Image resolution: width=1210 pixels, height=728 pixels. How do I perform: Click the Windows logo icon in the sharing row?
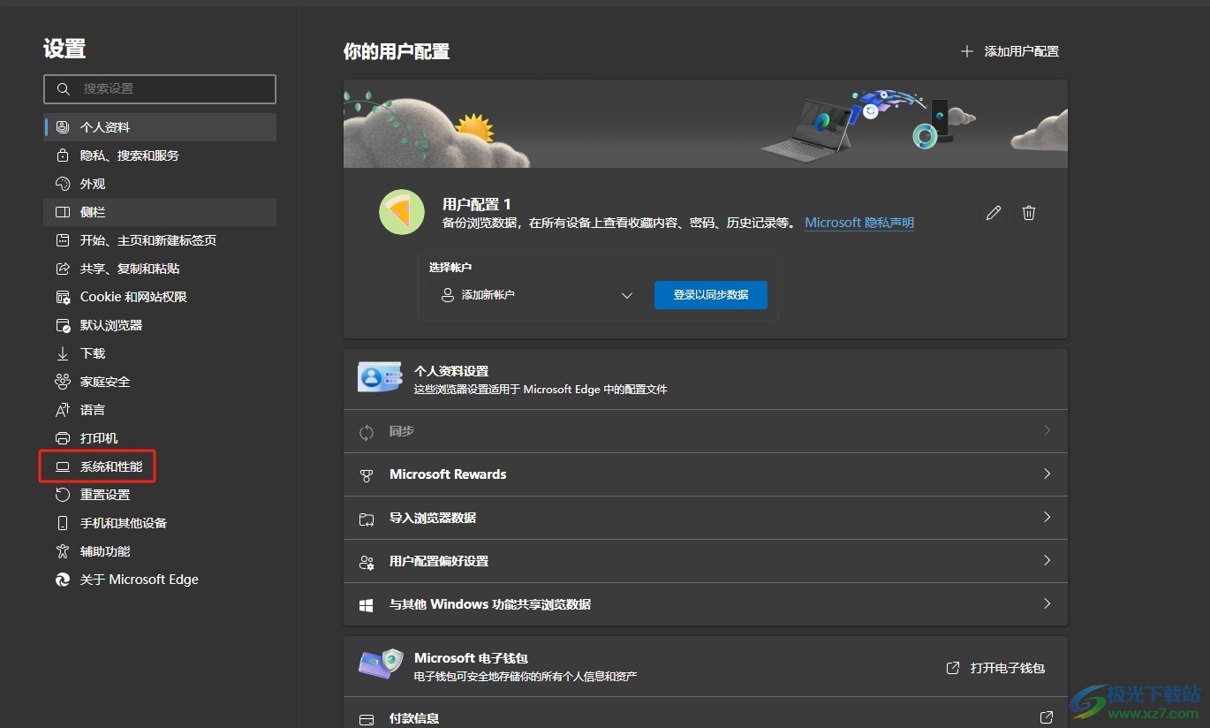(367, 605)
